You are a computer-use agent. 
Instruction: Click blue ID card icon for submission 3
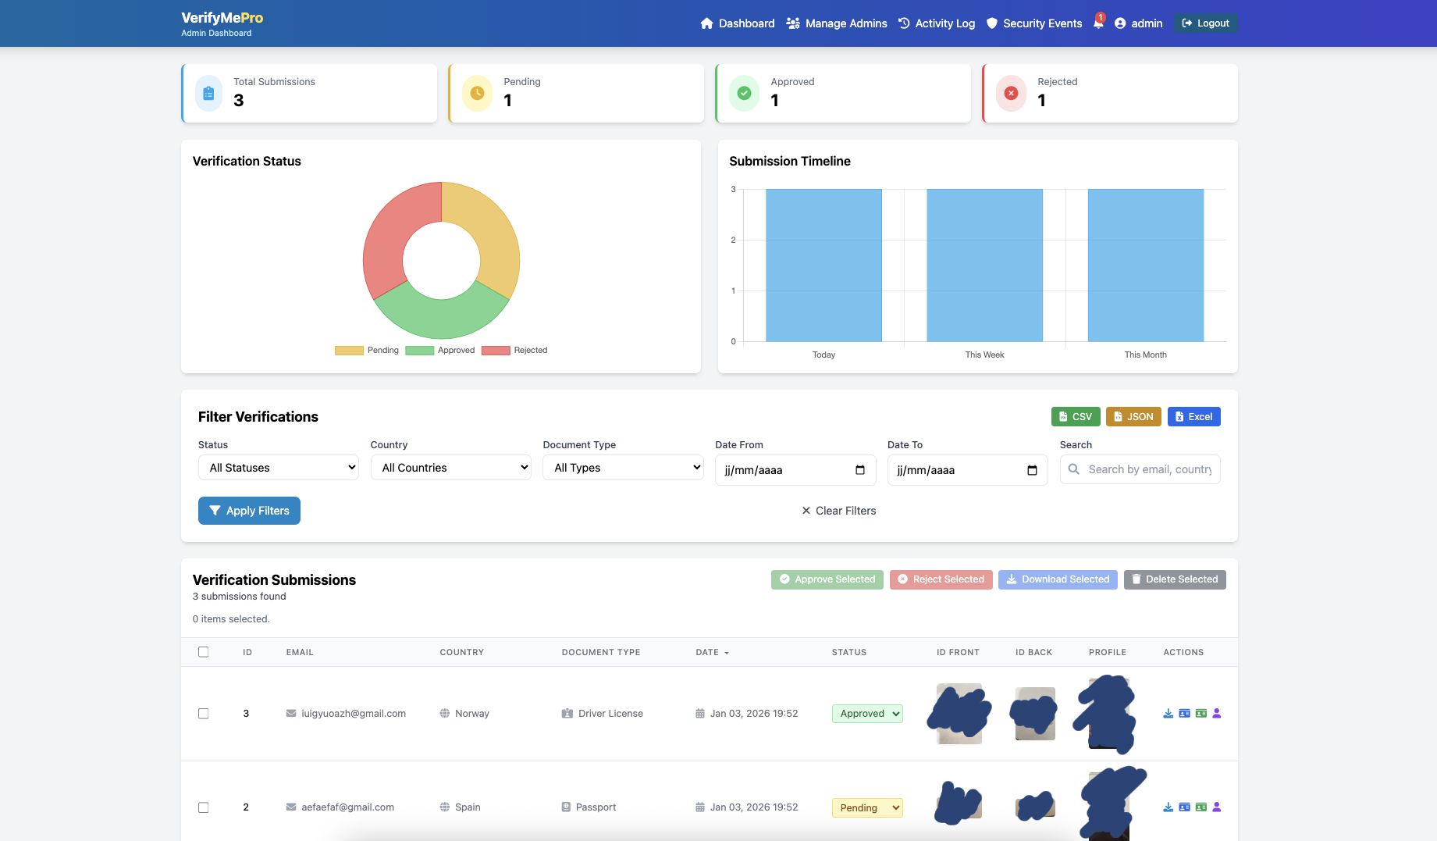pos(1184,713)
